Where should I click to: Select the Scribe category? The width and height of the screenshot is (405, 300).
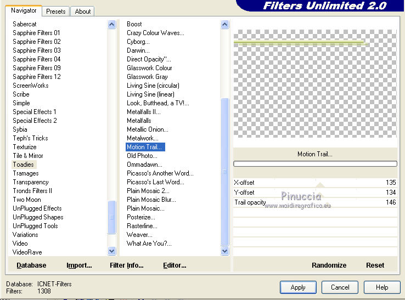point(21,94)
